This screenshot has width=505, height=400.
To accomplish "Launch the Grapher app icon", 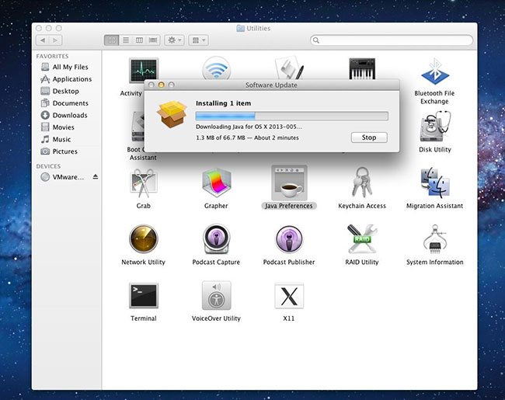I will coord(216,183).
